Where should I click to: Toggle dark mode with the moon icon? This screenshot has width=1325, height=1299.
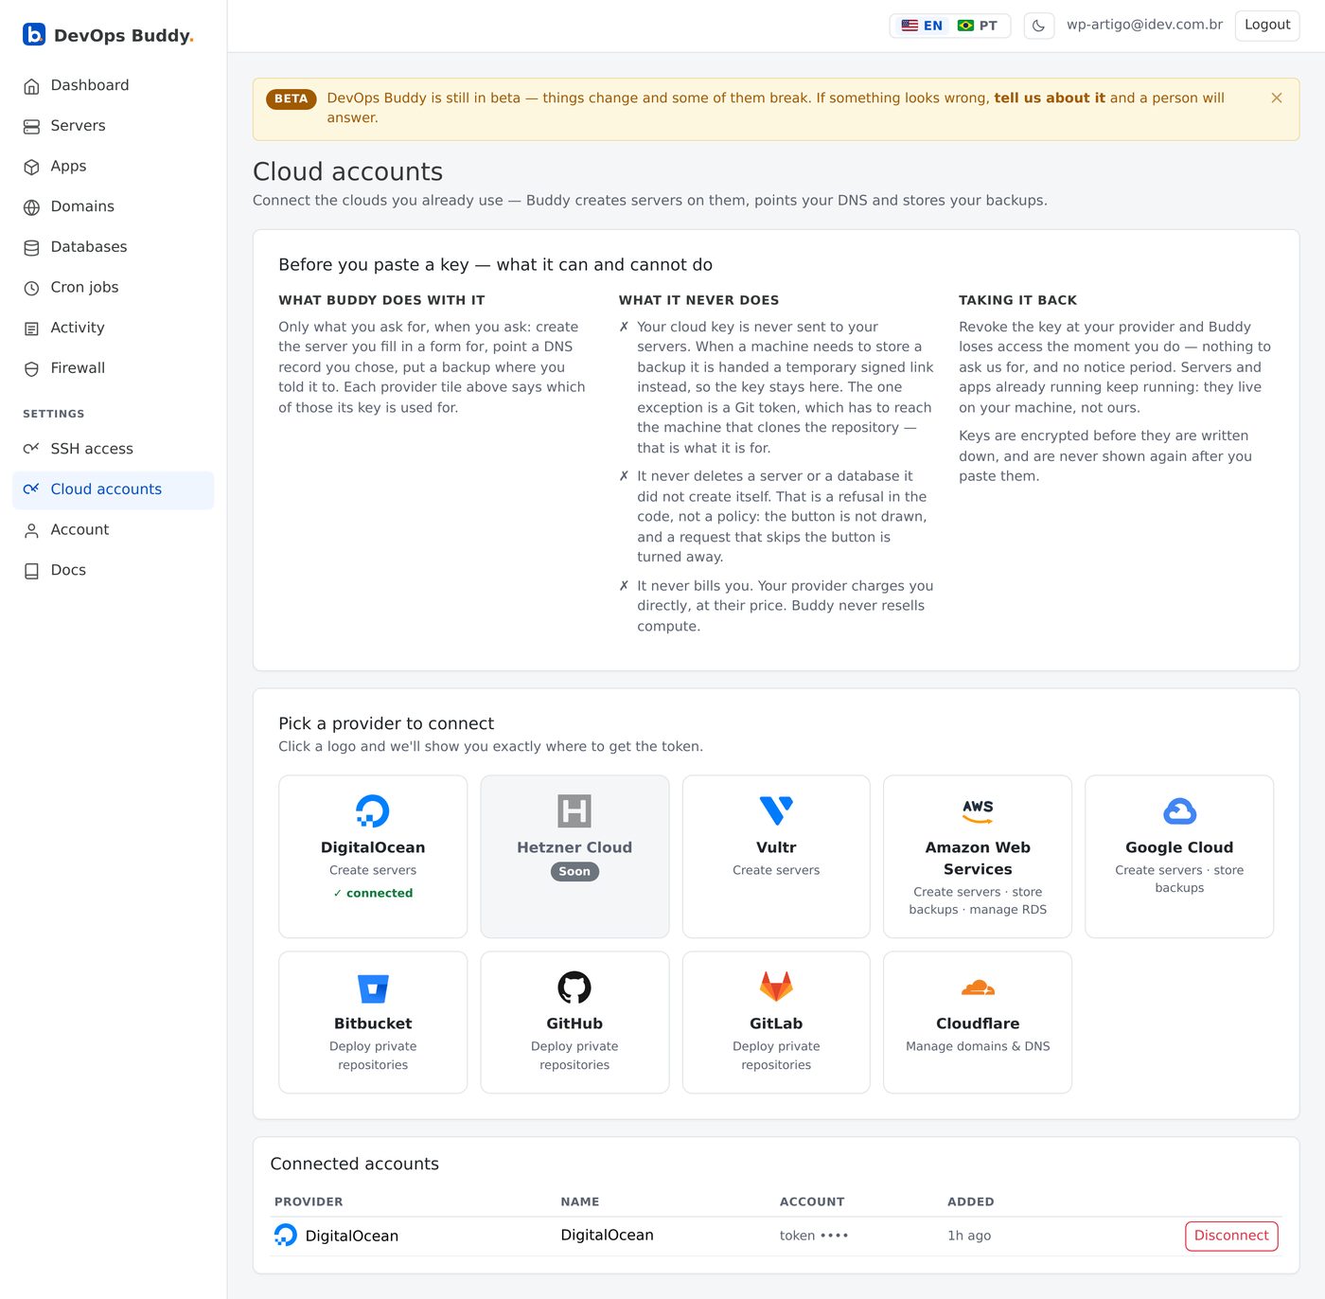[x=1039, y=26]
